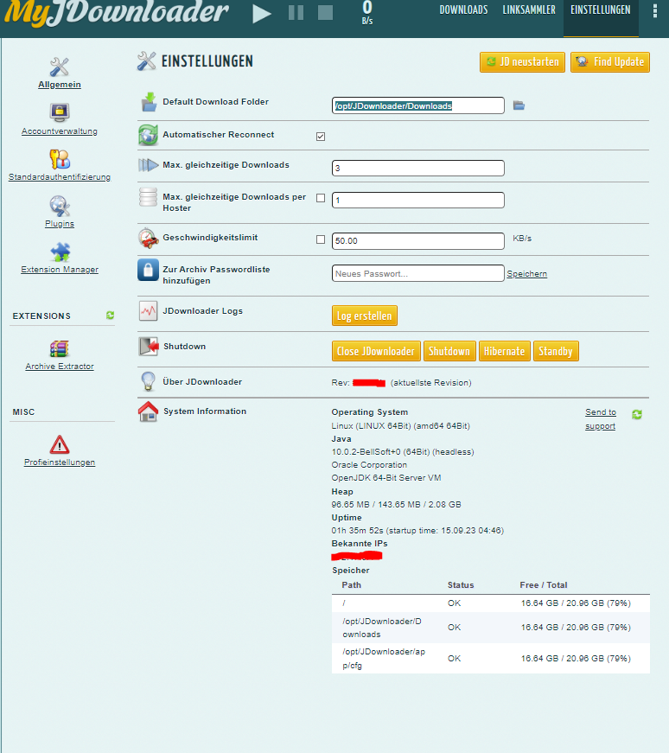The width and height of the screenshot is (669, 753).
Task: Click the Shutdown button
Action: pyautogui.click(x=449, y=351)
